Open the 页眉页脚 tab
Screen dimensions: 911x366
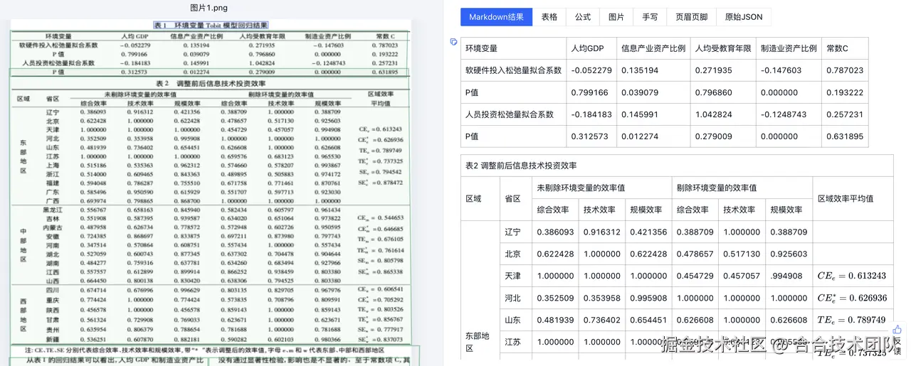pos(691,17)
